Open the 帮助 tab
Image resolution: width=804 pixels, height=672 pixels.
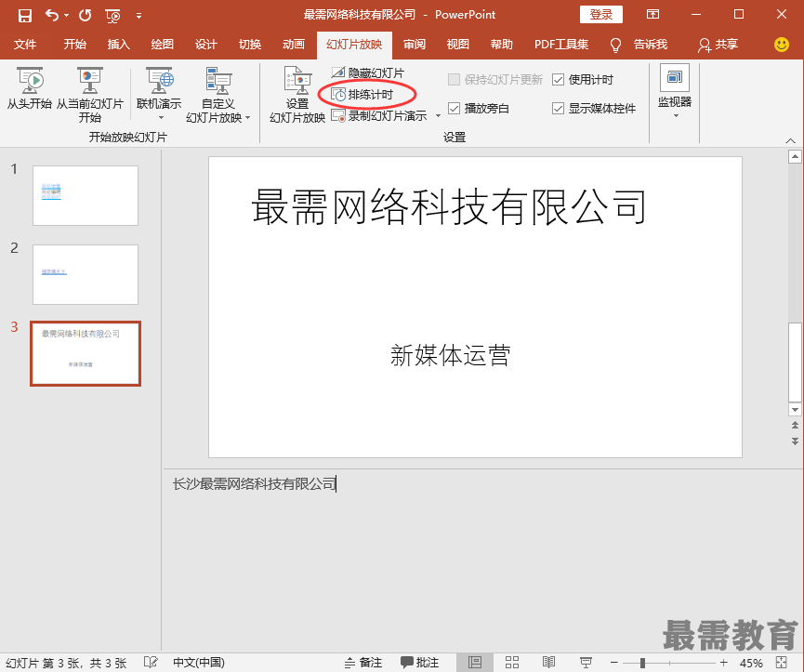pyautogui.click(x=502, y=45)
